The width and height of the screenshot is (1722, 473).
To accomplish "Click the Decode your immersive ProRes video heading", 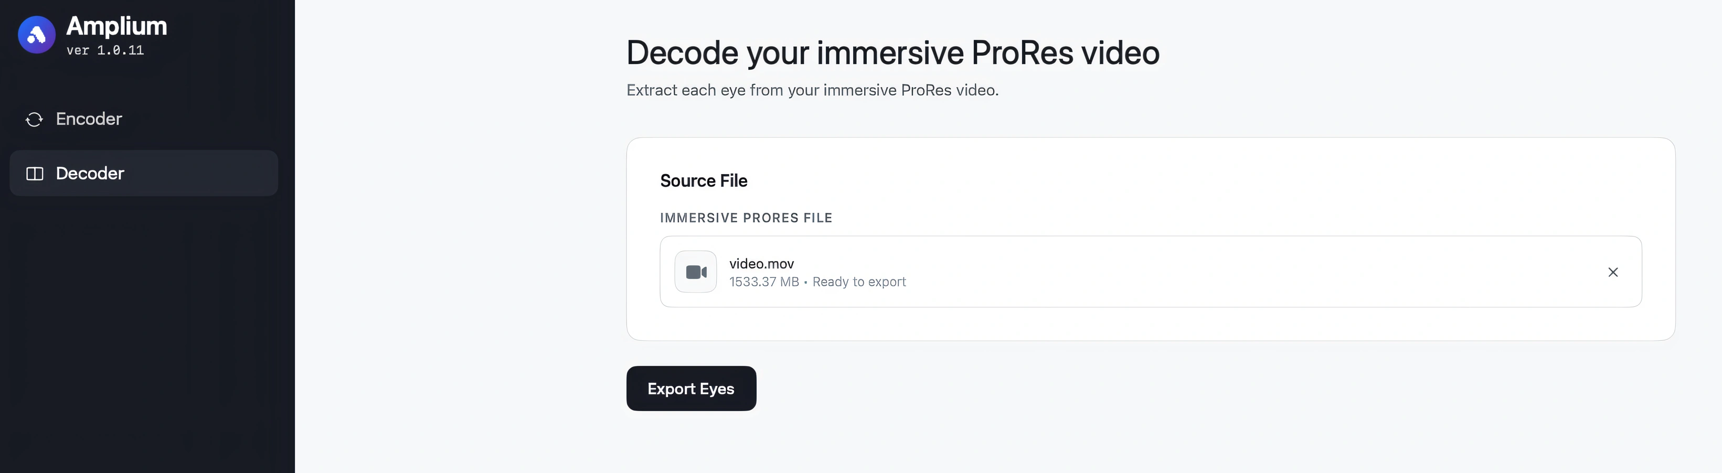I will click(x=893, y=53).
